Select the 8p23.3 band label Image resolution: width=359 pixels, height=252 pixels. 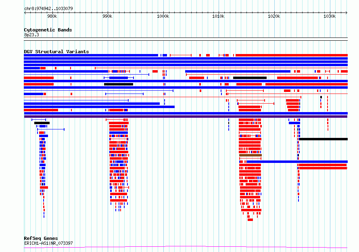point(31,35)
